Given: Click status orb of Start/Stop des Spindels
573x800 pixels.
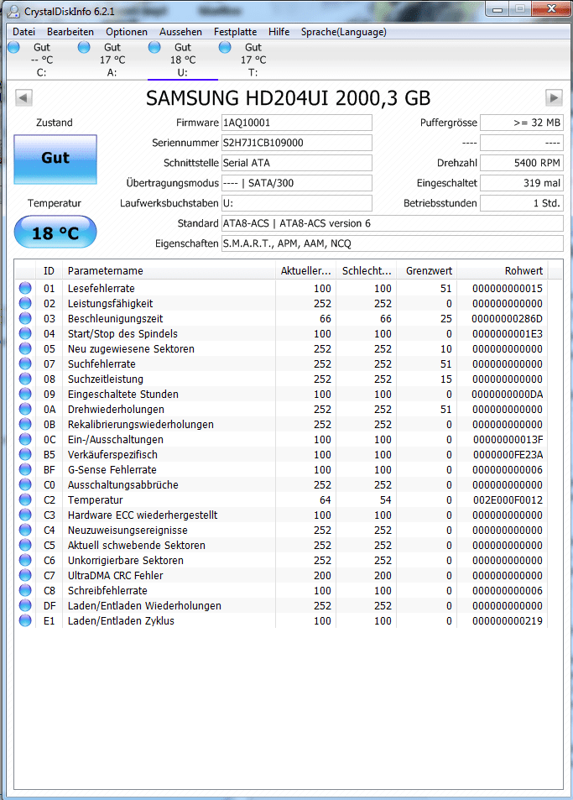Looking at the screenshot, I should 25,333.
